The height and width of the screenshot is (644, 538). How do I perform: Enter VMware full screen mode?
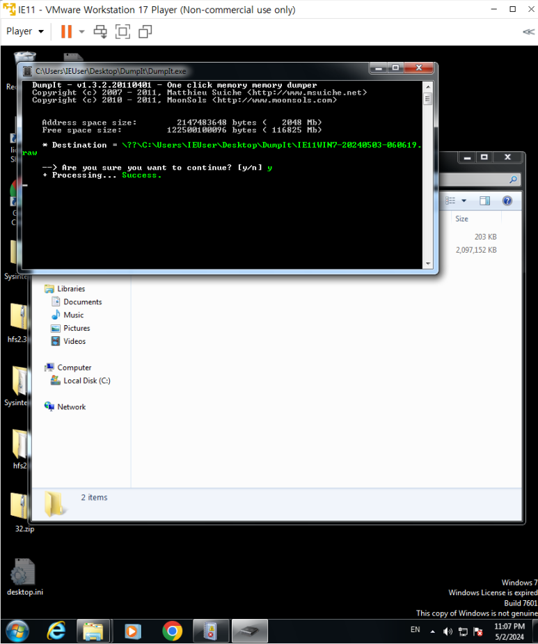[x=122, y=31]
